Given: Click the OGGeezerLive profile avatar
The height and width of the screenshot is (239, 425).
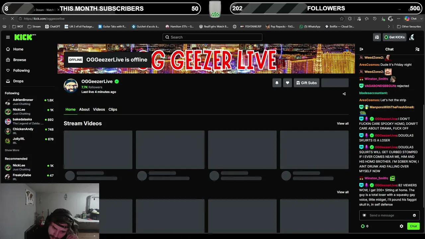Looking at the screenshot, I should [71, 86].
